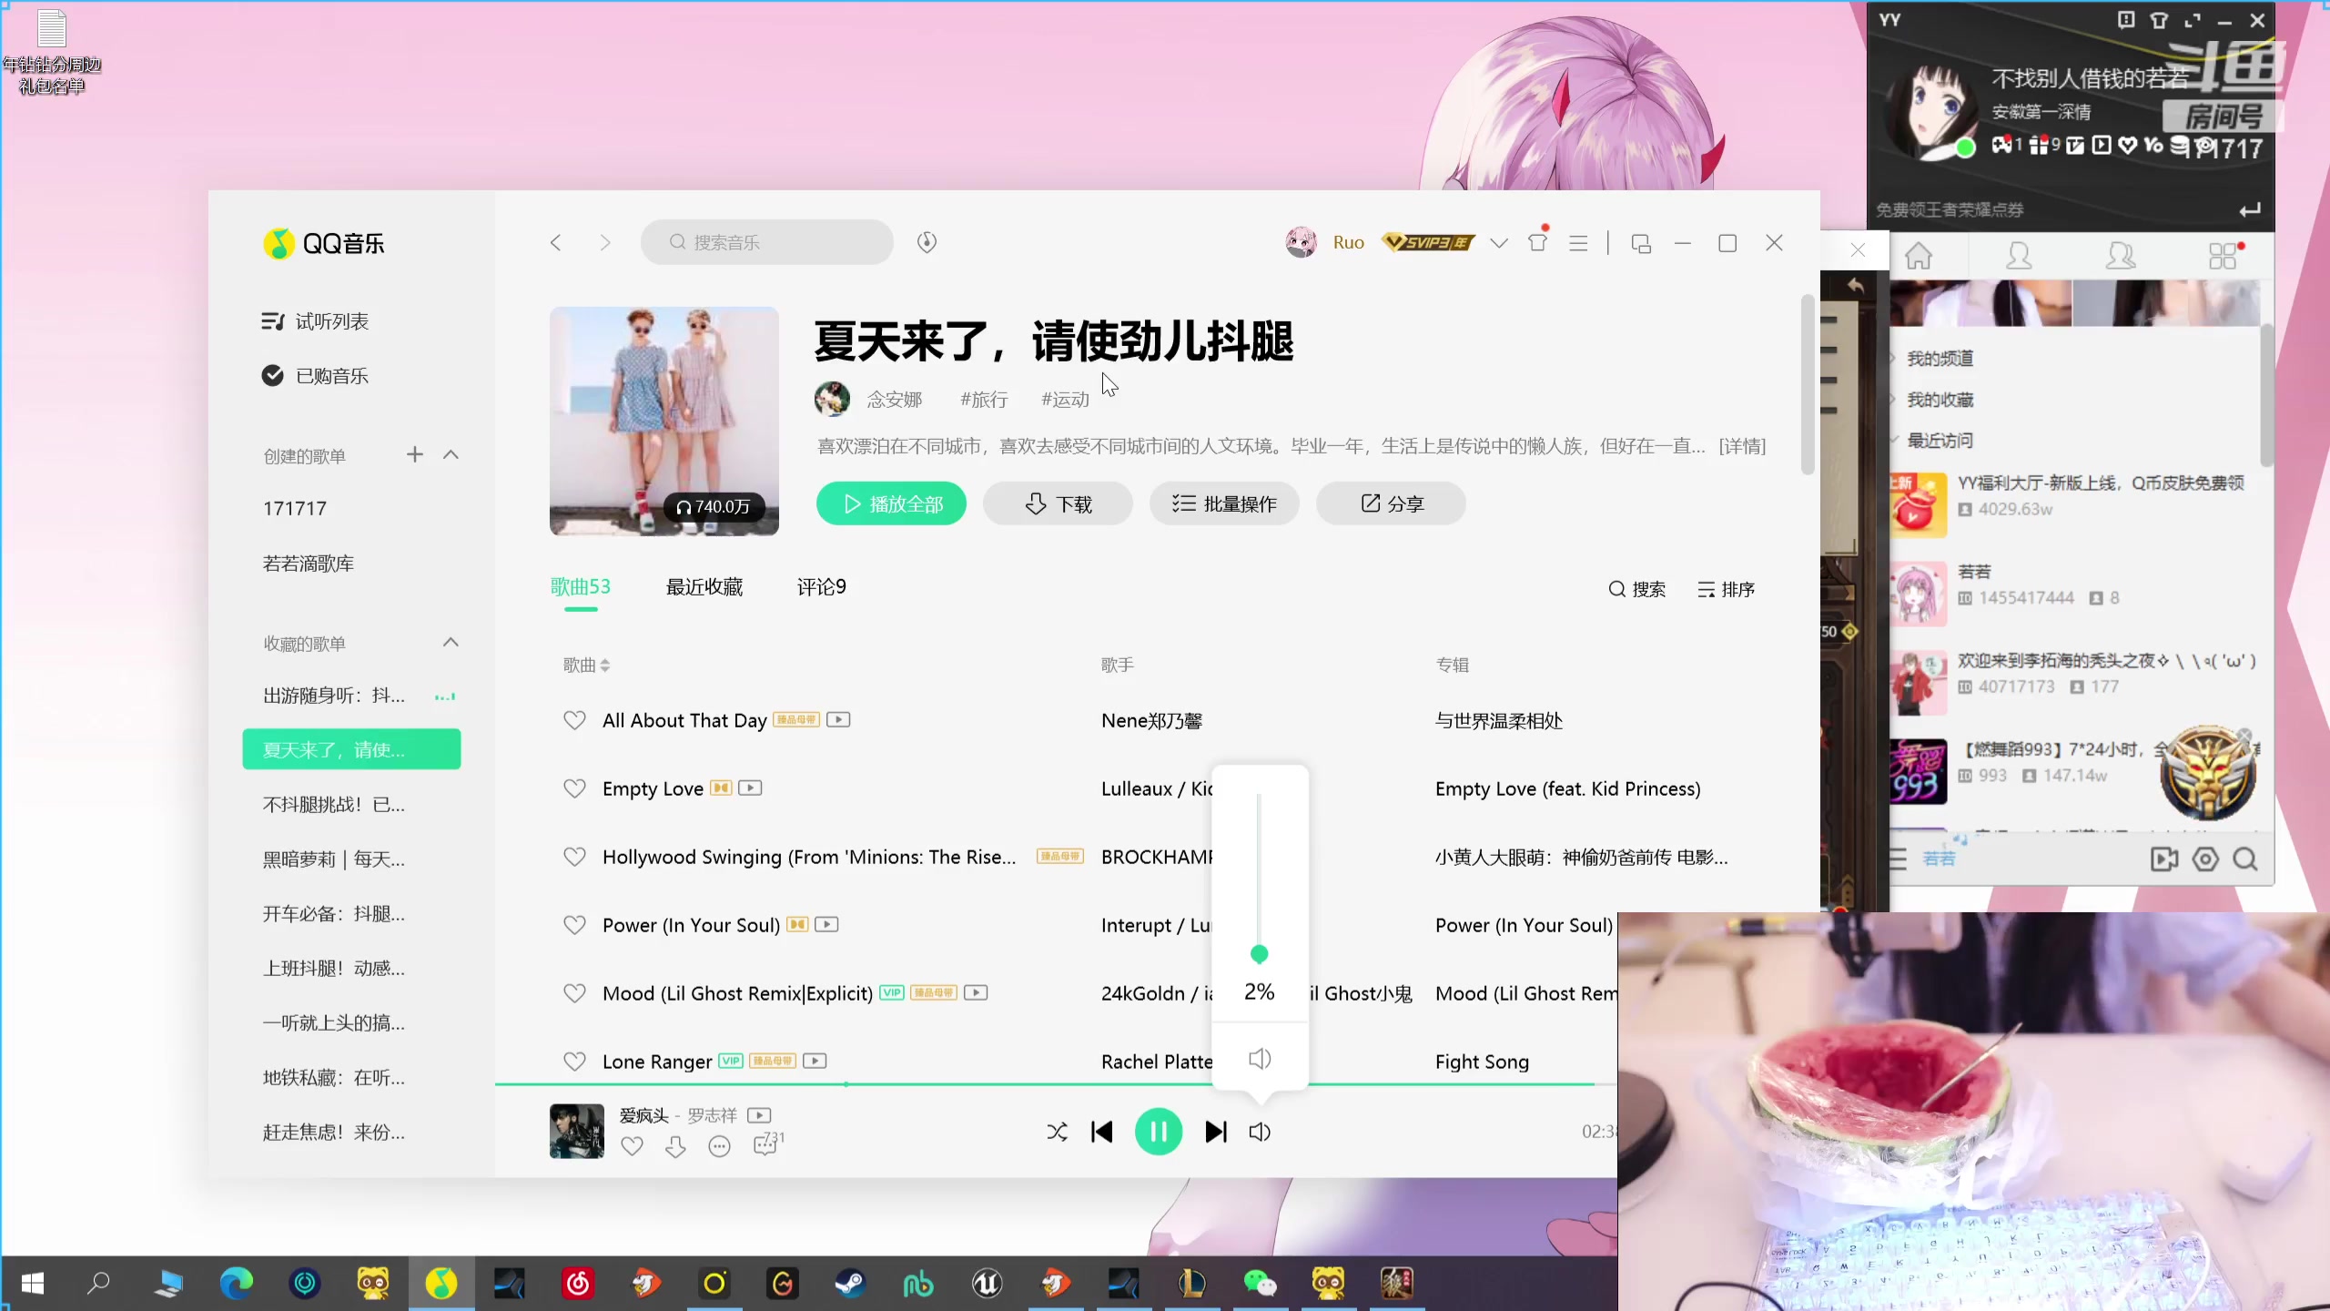
Task: Switch to mini player mode icon
Action: tap(1640, 242)
